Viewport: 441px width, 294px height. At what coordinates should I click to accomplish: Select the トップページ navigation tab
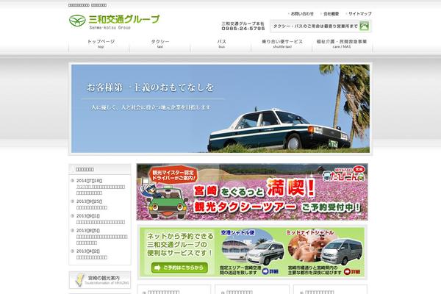(98, 43)
